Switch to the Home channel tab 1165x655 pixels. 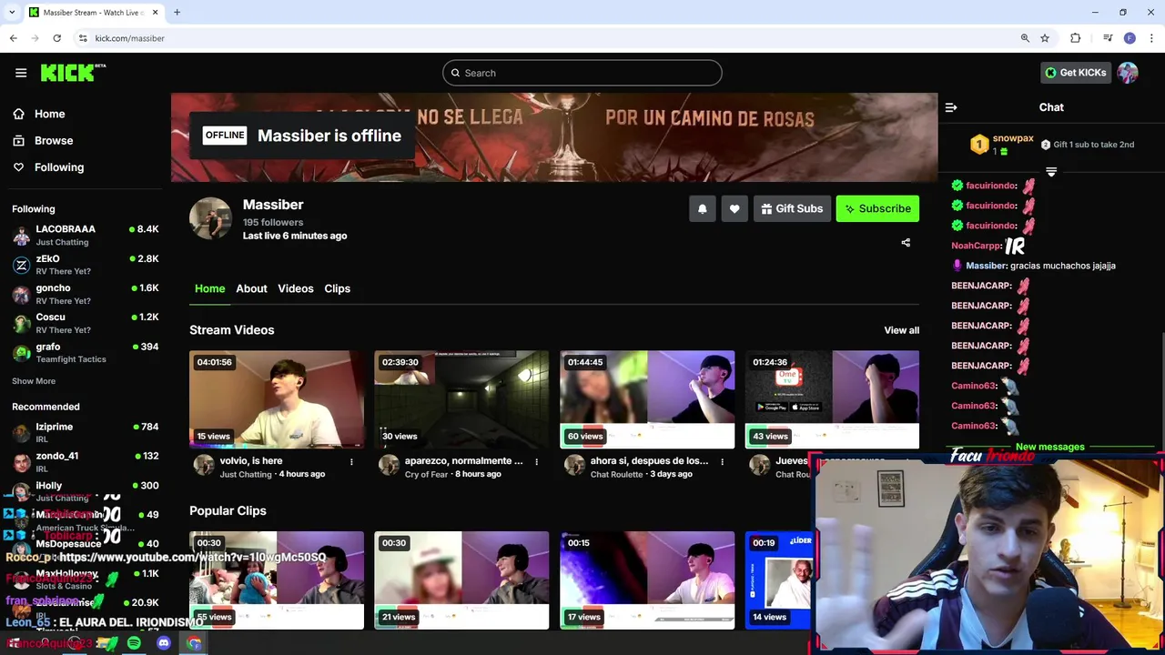pyautogui.click(x=209, y=288)
